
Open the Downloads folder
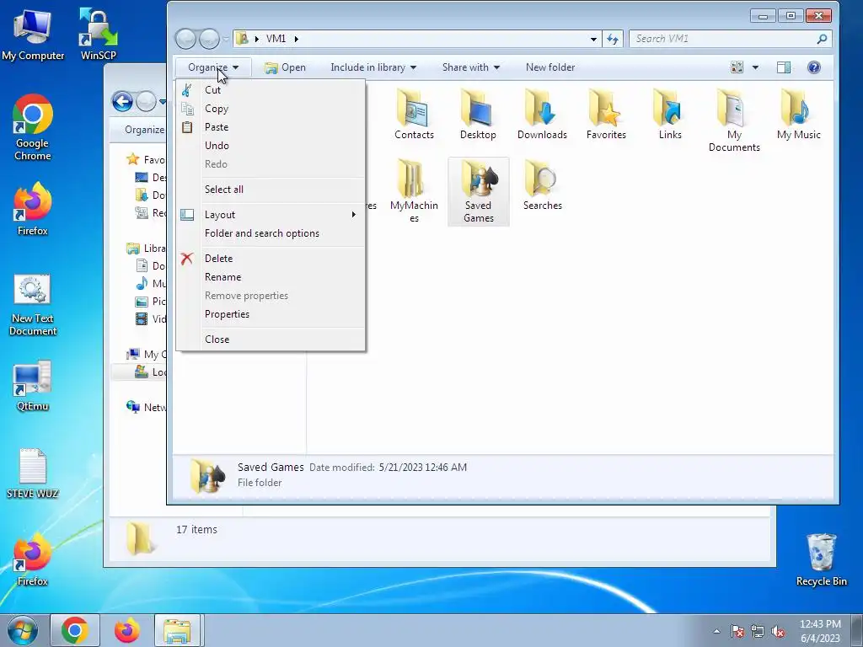coord(542,115)
